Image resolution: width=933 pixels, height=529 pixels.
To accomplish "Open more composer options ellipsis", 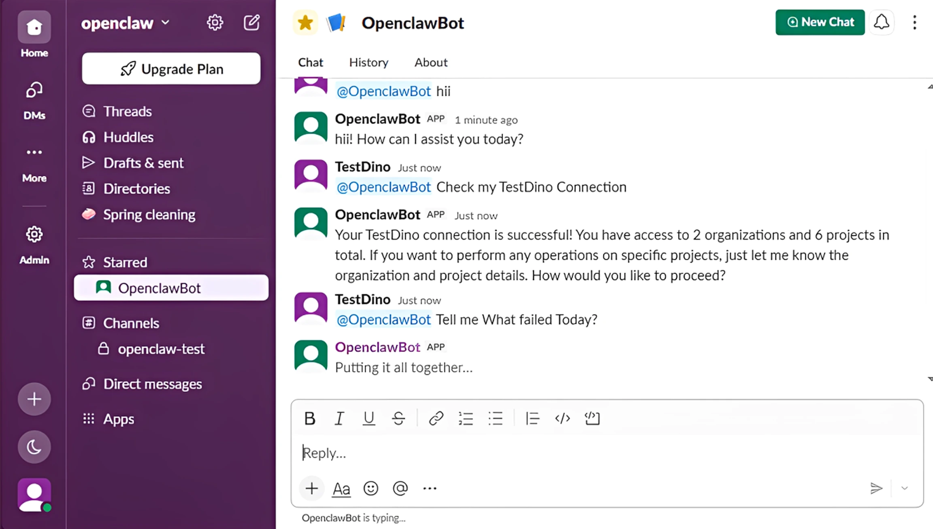I will coord(430,489).
